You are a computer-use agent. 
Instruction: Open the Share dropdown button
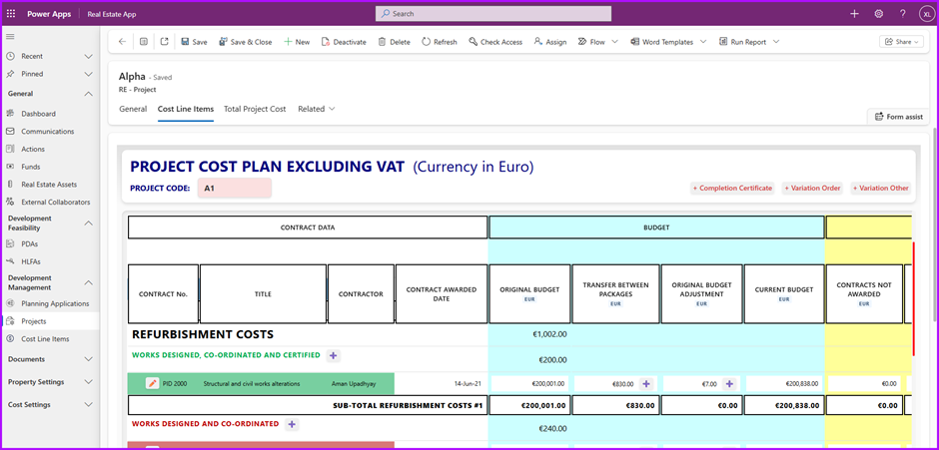pyautogui.click(x=901, y=42)
